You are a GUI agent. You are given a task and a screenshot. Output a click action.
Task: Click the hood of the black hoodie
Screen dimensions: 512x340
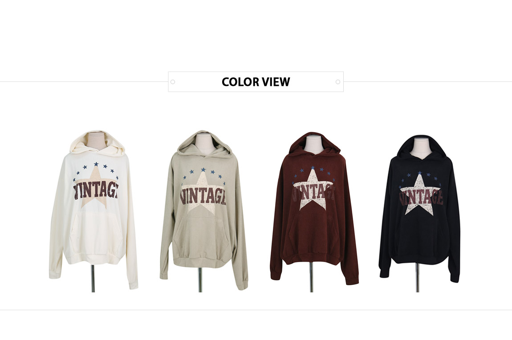pos(421,147)
